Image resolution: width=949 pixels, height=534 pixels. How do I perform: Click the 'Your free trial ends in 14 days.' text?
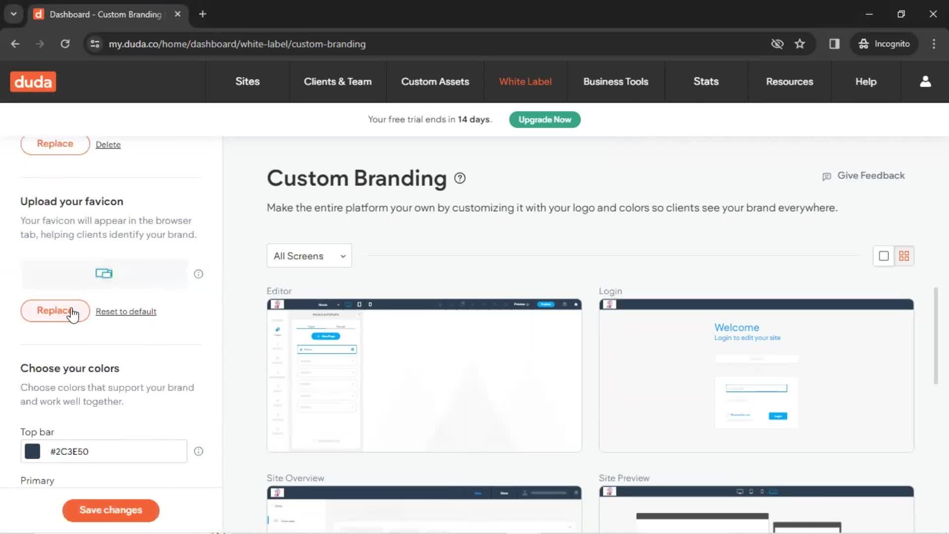click(430, 120)
